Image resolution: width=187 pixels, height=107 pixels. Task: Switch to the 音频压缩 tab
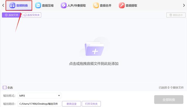click(x=44, y=5)
